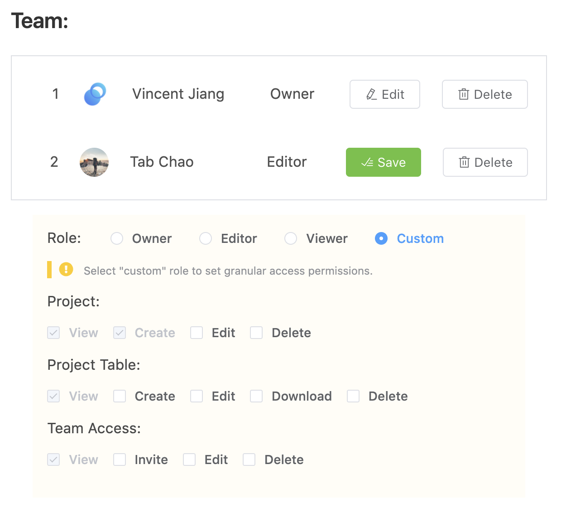Enable Delete permission under Project
This screenshot has width=566, height=513.
pos(256,333)
